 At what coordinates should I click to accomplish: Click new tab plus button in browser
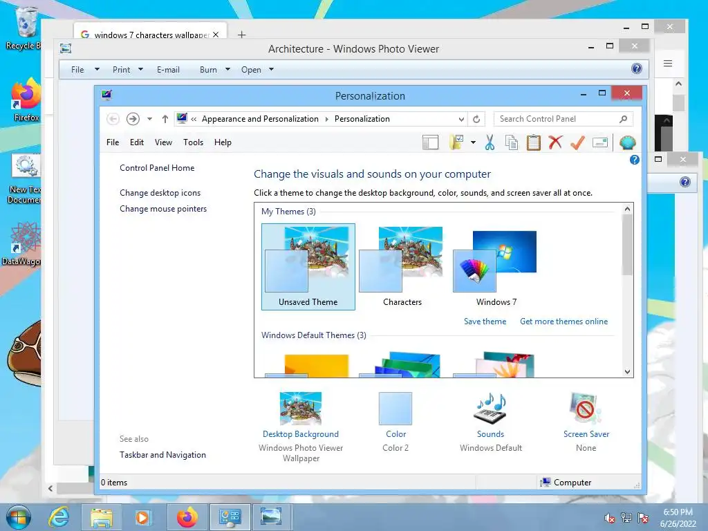coord(241,35)
